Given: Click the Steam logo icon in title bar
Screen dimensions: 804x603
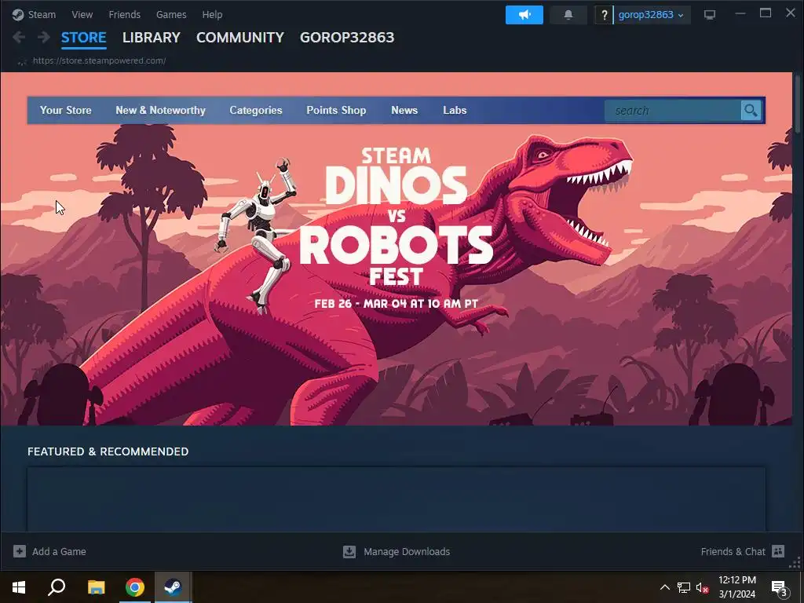Looking at the screenshot, I should (18, 14).
